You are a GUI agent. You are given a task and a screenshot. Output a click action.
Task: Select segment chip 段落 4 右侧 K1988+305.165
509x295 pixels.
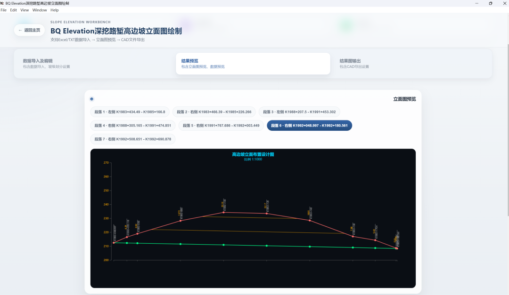(133, 126)
